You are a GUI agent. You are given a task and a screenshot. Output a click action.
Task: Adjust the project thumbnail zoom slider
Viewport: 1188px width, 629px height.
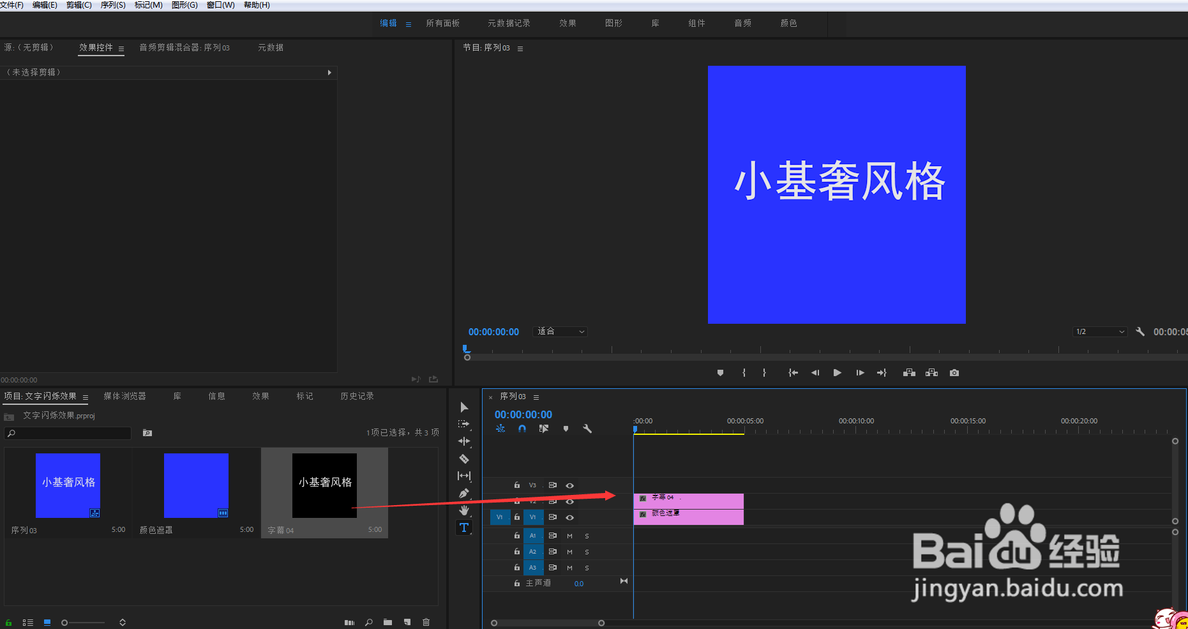coord(83,623)
